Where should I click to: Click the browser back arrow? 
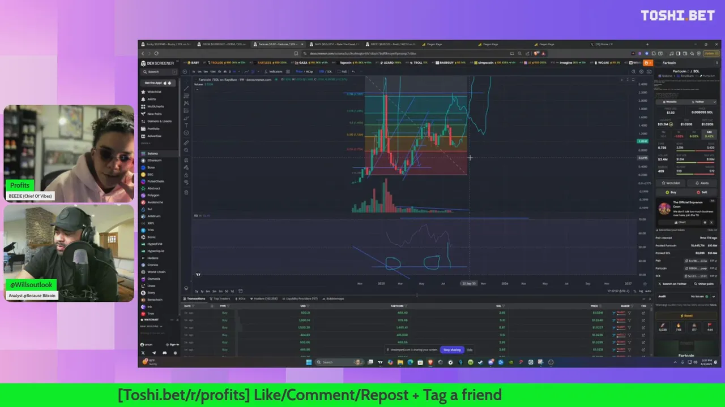tap(143, 54)
